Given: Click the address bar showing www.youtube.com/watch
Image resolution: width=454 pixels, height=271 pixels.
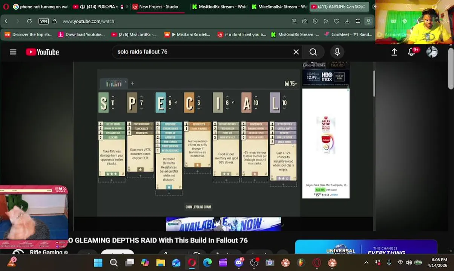Looking at the screenshot, I should pyautogui.click(x=88, y=21).
